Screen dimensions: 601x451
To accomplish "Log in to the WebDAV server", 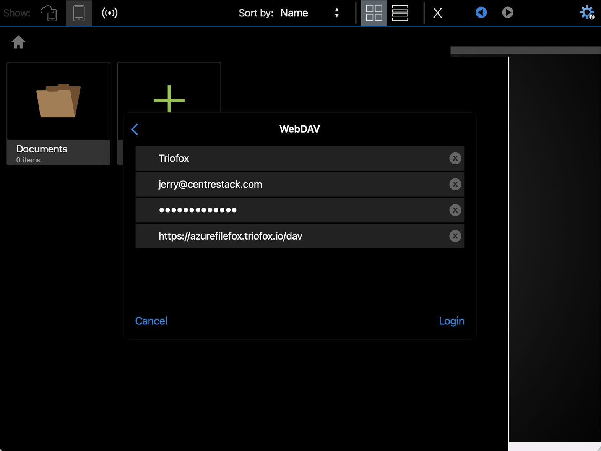I will point(452,321).
